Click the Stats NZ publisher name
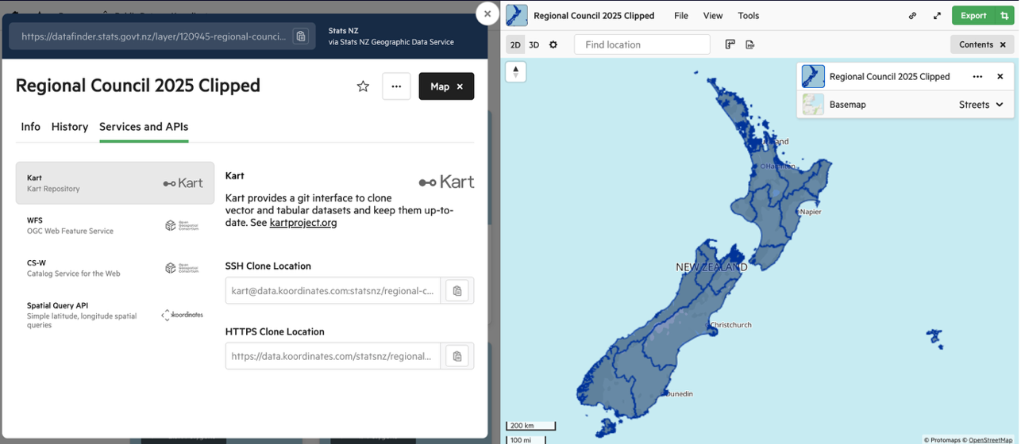Viewport: 1021px width, 448px height. point(344,31)
